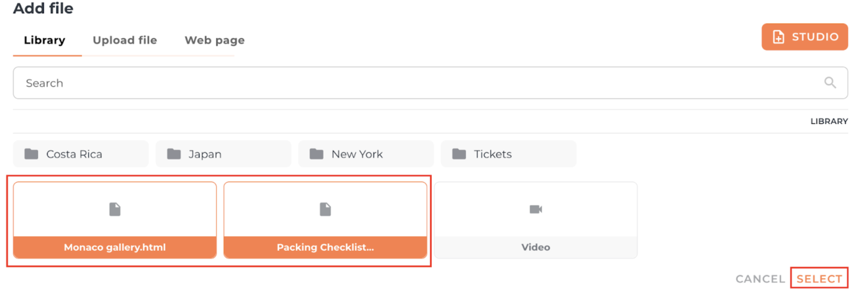
Task: Click the Studio button's new file icon
Action: tap(778, 37)
